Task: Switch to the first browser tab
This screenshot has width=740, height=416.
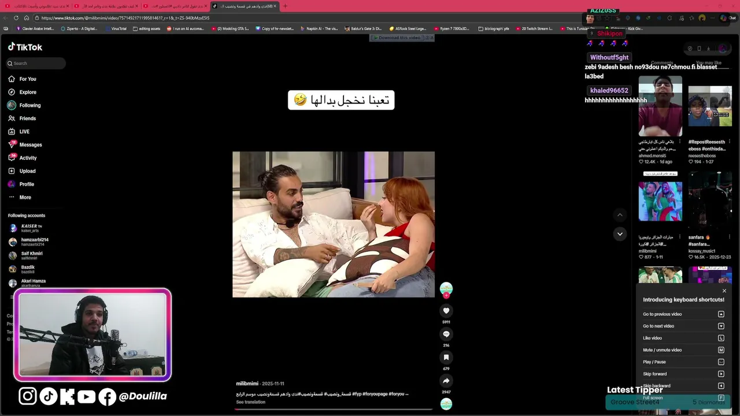Action: (x=36, y=6)
